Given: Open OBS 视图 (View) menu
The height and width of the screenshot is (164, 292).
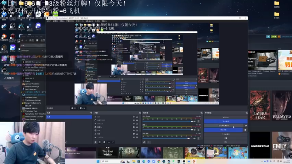Looking at the screenshot, I should [62, 21].
